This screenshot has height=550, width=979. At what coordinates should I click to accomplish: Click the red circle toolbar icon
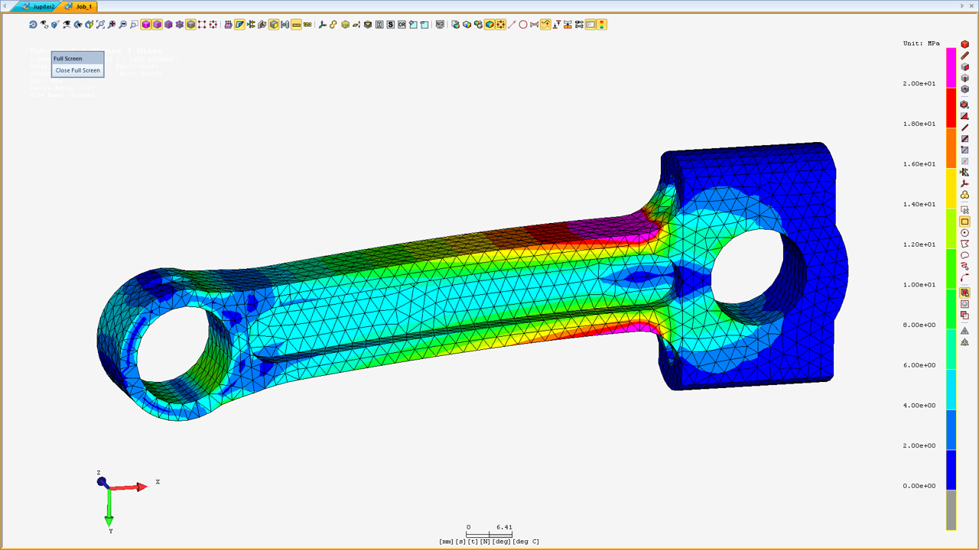click(523, 24)
